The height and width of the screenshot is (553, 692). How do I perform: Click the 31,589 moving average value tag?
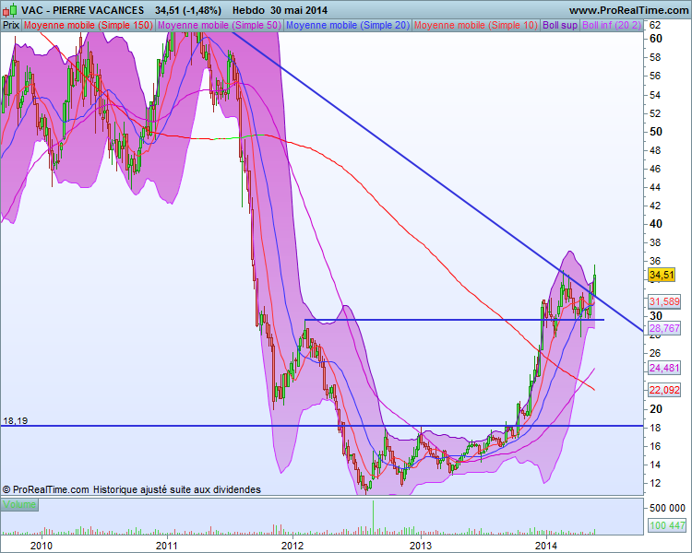coord(664,301)
